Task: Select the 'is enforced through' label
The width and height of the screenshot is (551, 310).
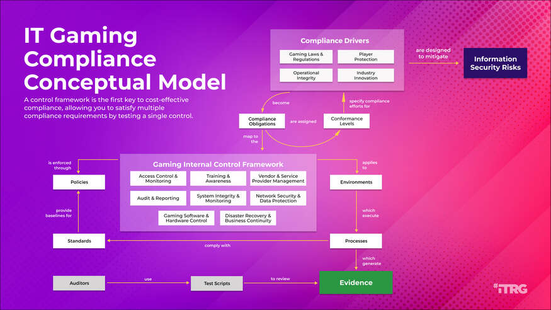Action: click(x=60, y=165)
